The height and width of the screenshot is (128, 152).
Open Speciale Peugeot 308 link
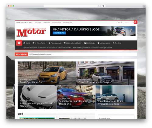[x=92, y=48]
